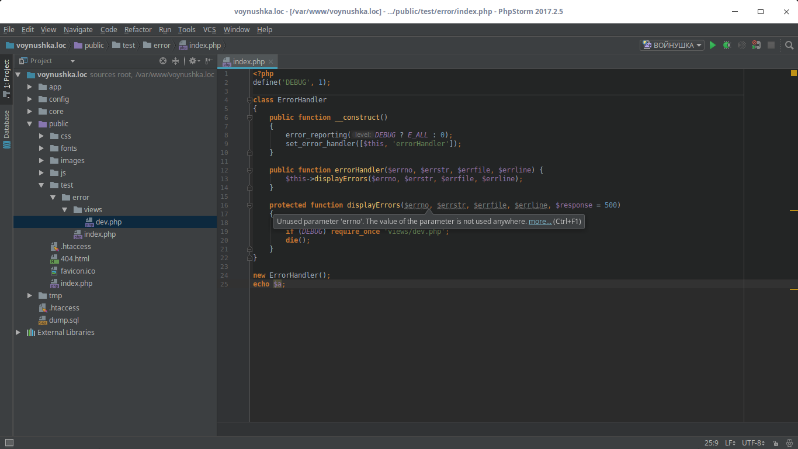Open the Navigate menu

pos(78,29)
